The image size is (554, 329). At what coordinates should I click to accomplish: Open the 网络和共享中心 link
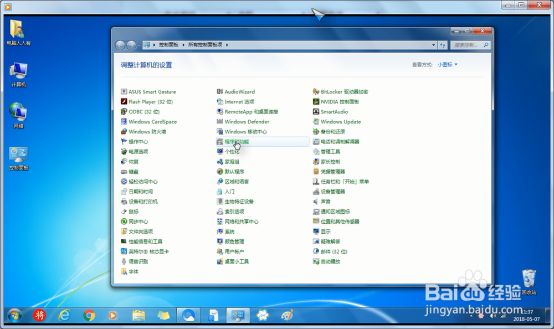click(x=242, y=222)
